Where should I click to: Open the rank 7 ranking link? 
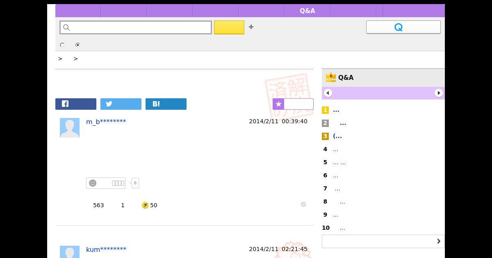[337, 188]
